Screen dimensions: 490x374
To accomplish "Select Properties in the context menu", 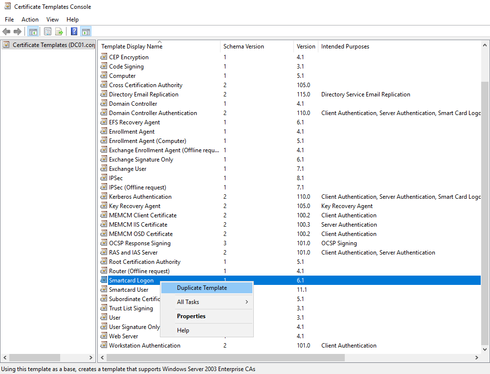I will pos(191,316).
